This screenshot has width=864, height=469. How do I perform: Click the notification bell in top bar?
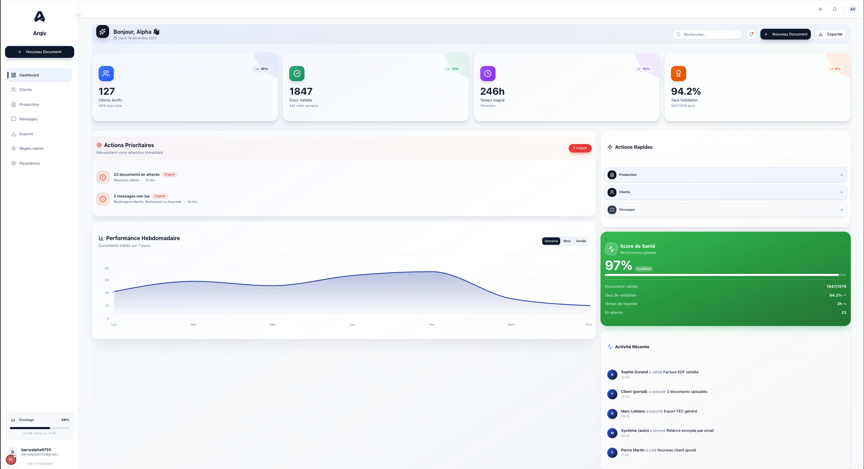(x=834, y=9)
